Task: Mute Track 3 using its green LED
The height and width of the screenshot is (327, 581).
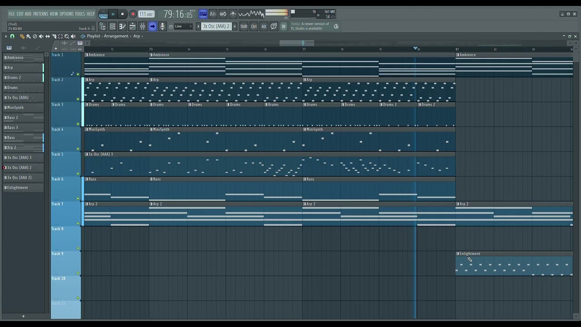Action: 78,124
